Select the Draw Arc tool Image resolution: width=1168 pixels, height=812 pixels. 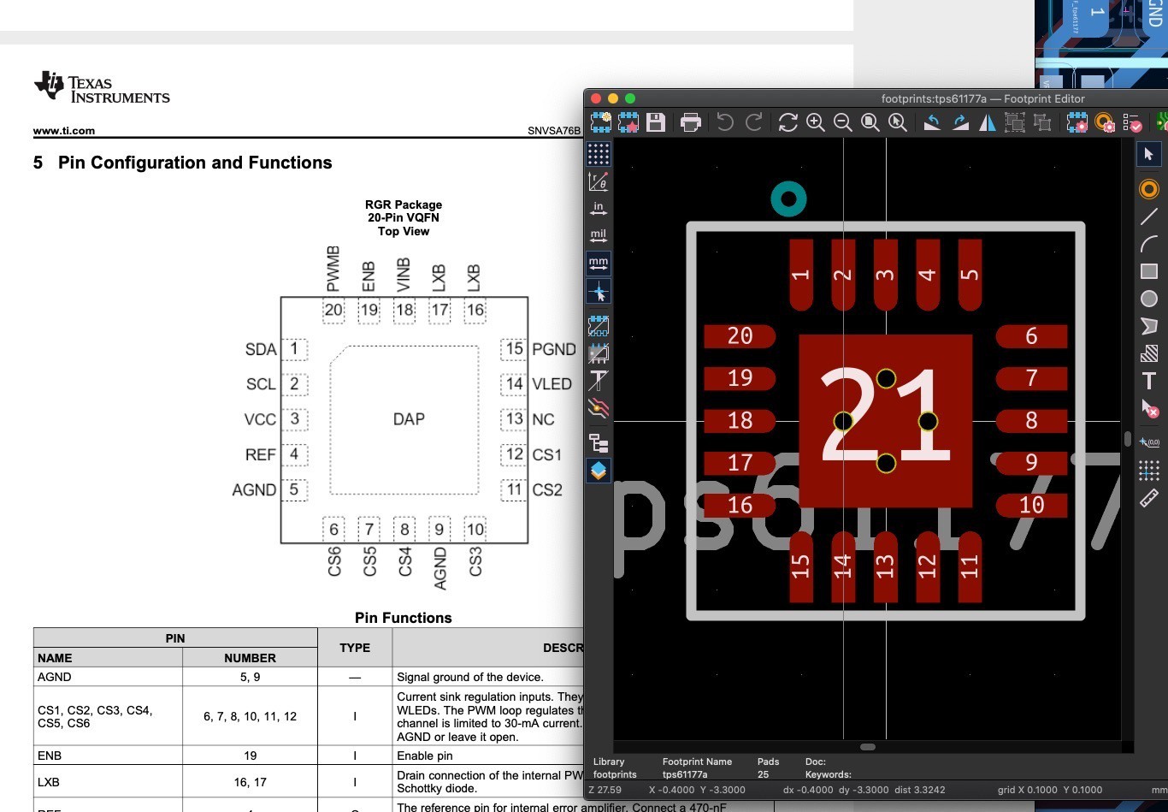coord(1149,244)
